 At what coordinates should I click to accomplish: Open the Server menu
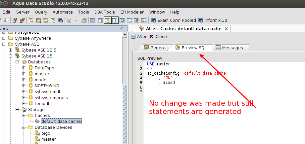pyautogui.click(x=23, y=12)
